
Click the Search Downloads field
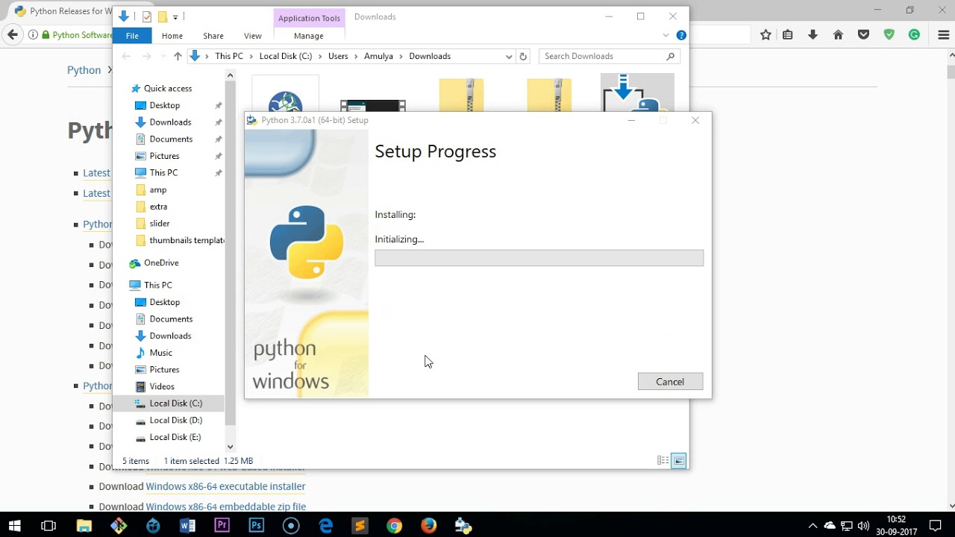click(610, 56)
